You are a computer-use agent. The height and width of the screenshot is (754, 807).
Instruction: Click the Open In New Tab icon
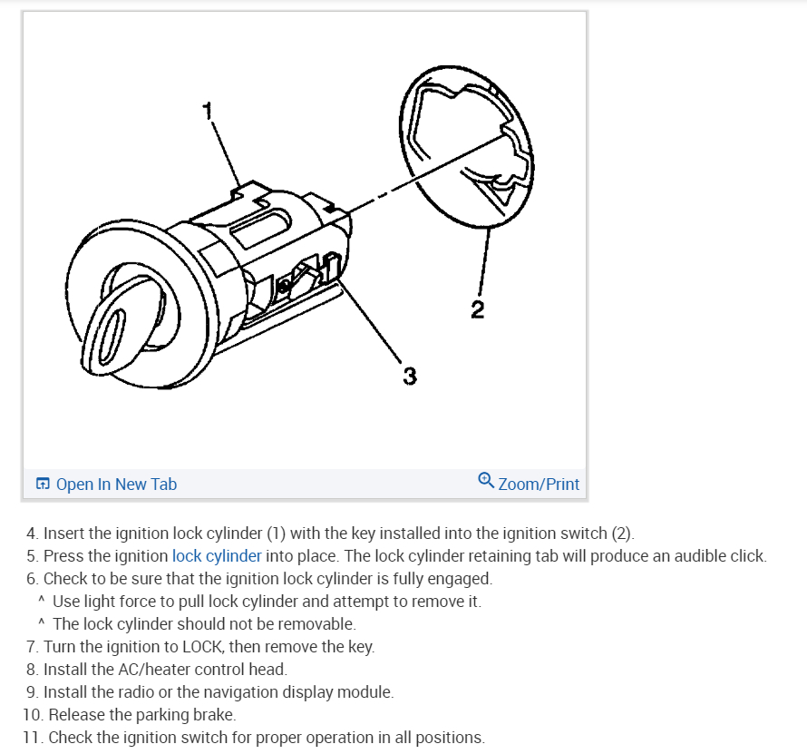click(43, 484)
